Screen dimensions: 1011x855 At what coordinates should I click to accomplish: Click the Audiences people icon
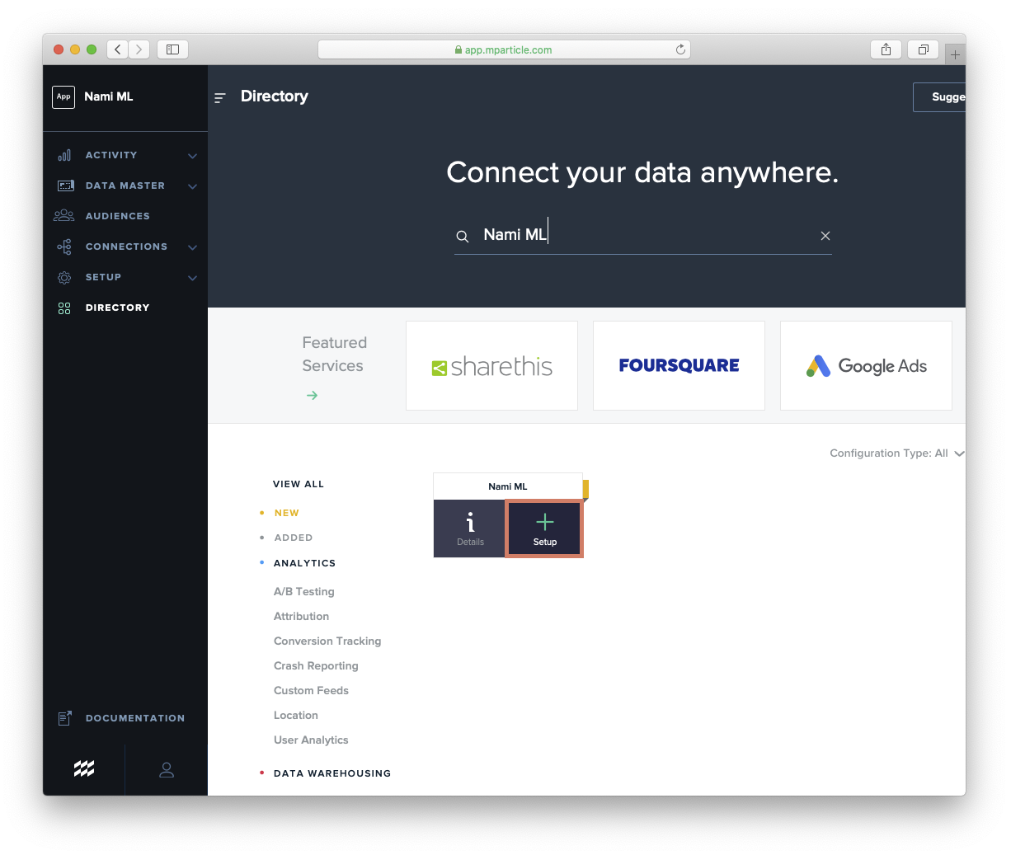(x=64, y=216)
